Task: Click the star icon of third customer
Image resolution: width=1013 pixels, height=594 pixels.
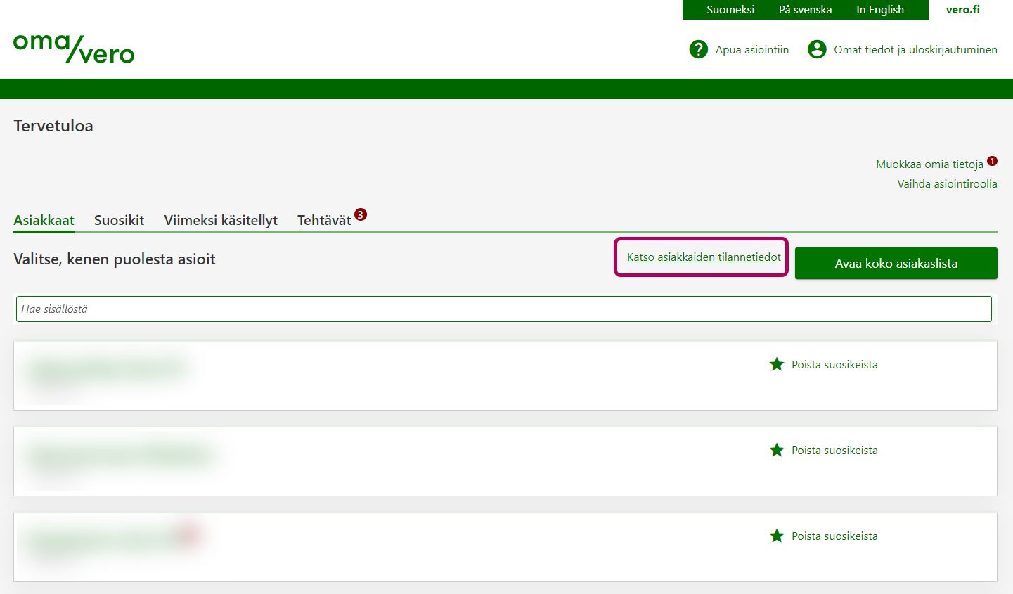Action: click(x=777, y=536)
